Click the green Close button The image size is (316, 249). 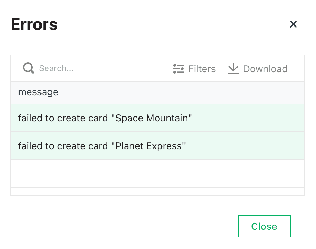pyautogui.click(x=264, y=226)
